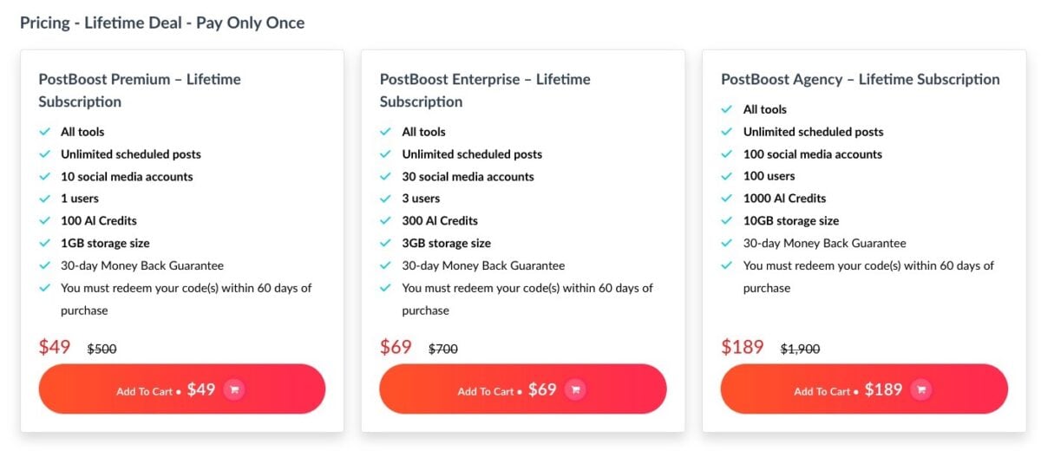
Task: Click the struck-through $500 original price
Action: pyautogui.click(x=101, y=349)
